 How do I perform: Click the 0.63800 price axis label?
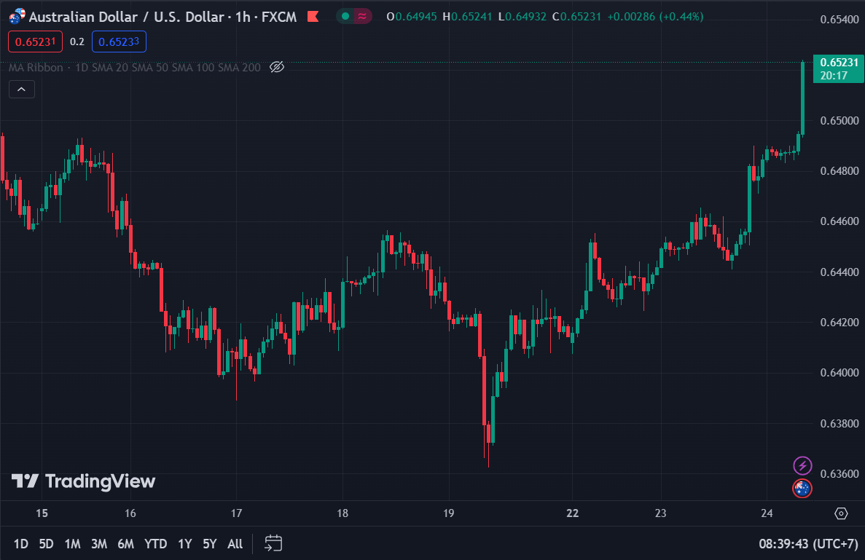click(839, 423)
